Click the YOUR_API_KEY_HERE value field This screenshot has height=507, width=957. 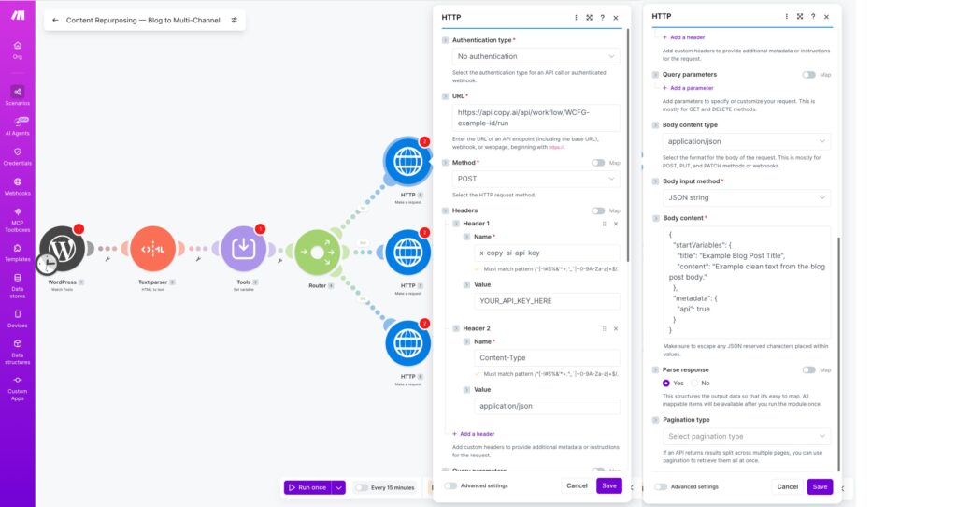coord(547,301)
